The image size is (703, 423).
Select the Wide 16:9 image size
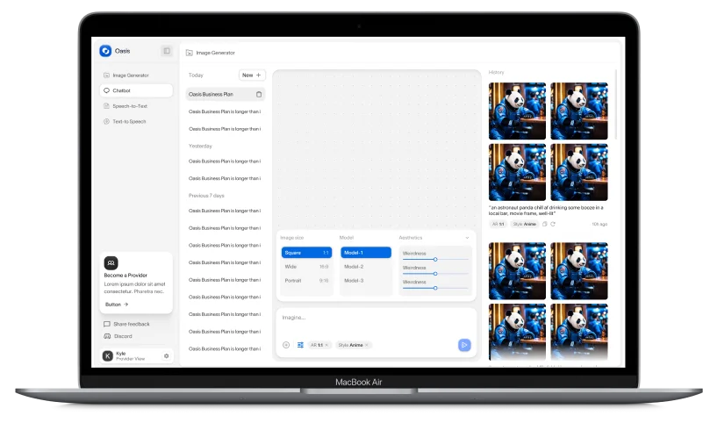pos(305,267)
